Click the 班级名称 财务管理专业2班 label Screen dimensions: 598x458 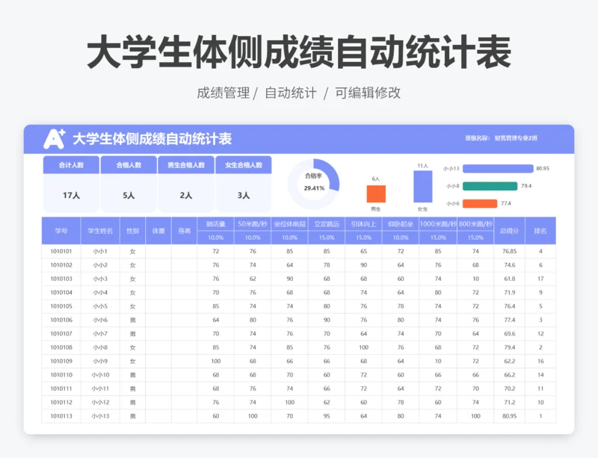[x=501, y=138]
